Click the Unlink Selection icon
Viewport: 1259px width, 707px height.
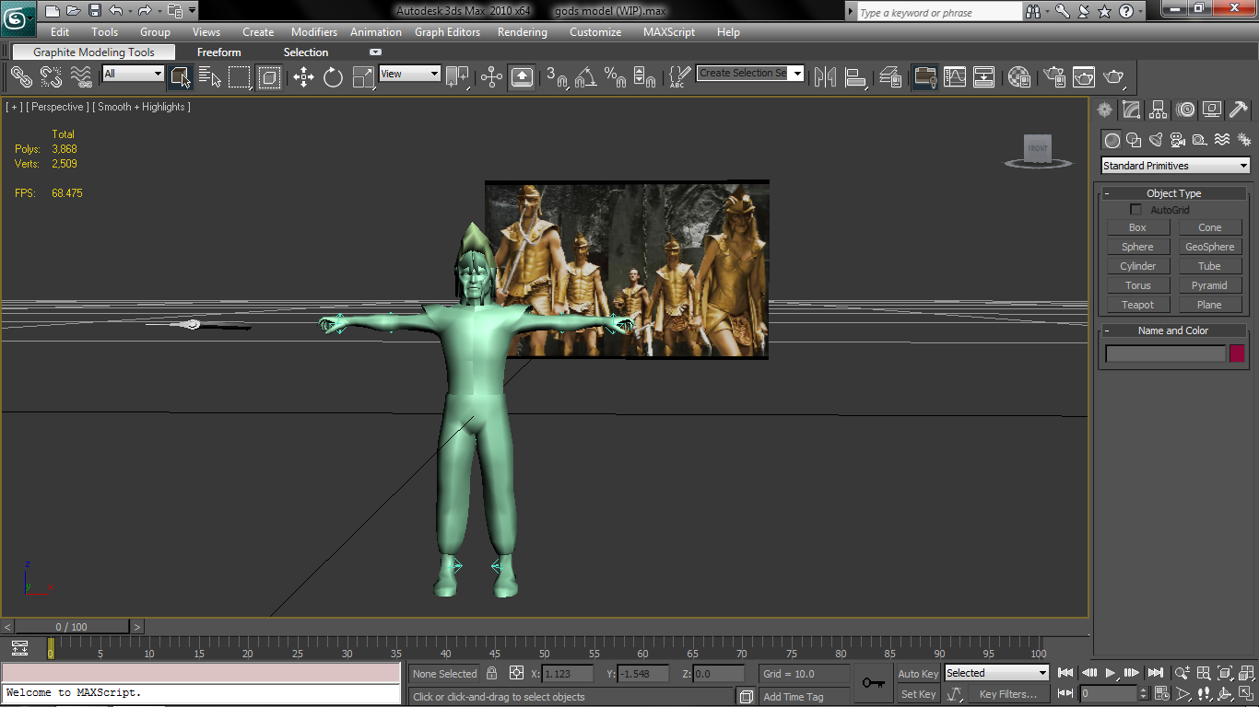coord(52,77)
